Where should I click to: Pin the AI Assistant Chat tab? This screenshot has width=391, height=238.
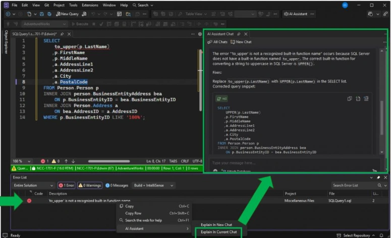pos(239,34)
